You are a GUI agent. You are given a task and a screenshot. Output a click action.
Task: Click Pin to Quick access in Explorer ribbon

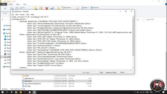(x=5, y=10)
